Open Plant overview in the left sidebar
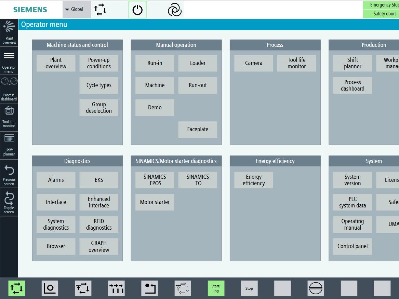The width and height of the screenshot is (399, 299). (9, 33)
